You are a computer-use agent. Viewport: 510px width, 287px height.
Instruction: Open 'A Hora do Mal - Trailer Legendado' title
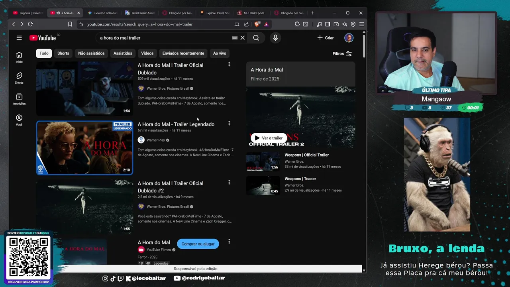pyautogui.click(x=176, y=124)
